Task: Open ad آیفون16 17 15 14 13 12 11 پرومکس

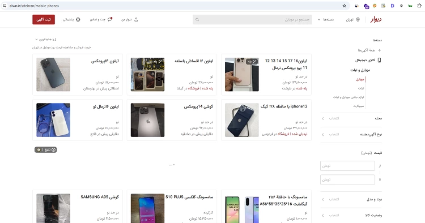Action: coord(266,74)
